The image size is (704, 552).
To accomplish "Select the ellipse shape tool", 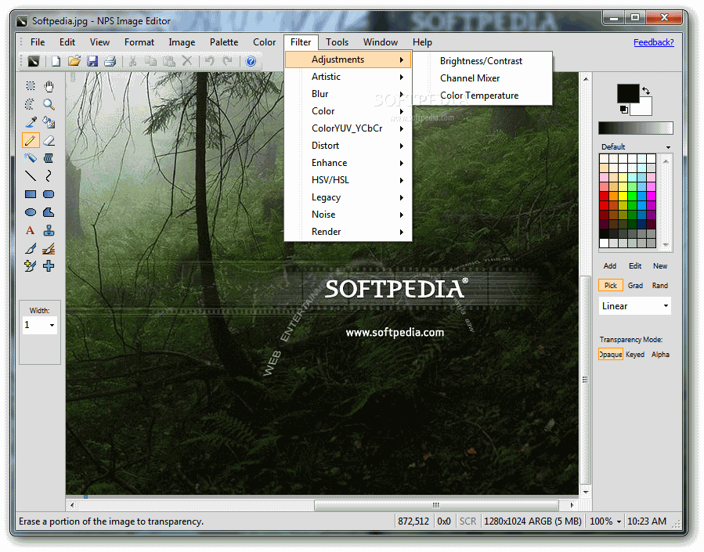I will coord(30,212).
